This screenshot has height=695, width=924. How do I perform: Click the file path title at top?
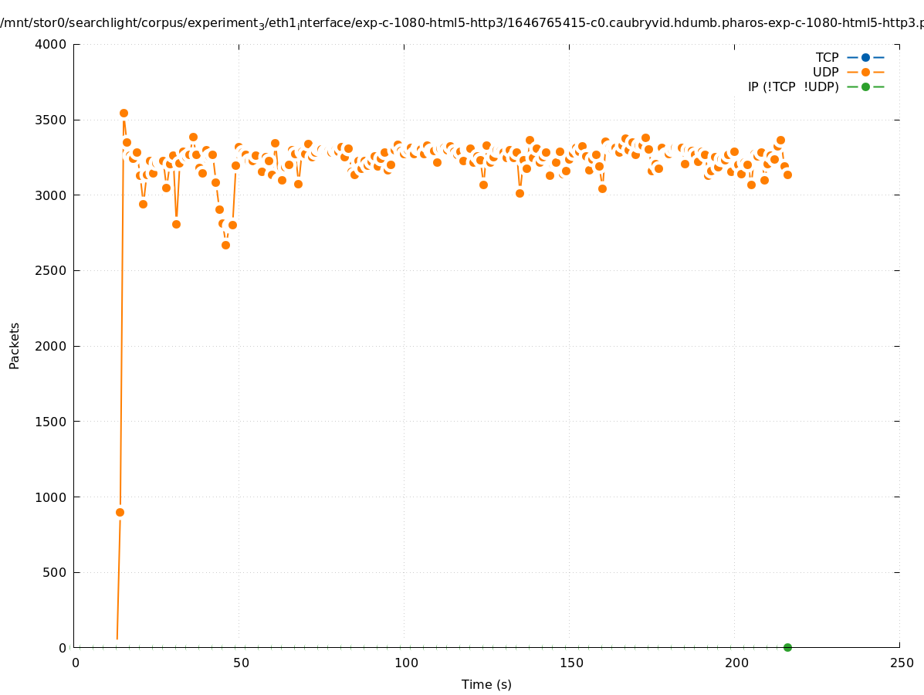pos(462,23)
